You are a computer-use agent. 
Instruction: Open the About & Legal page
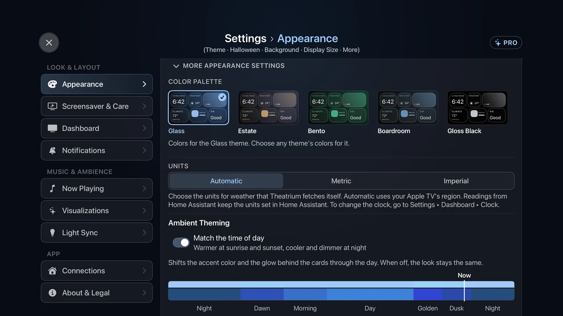97,293
